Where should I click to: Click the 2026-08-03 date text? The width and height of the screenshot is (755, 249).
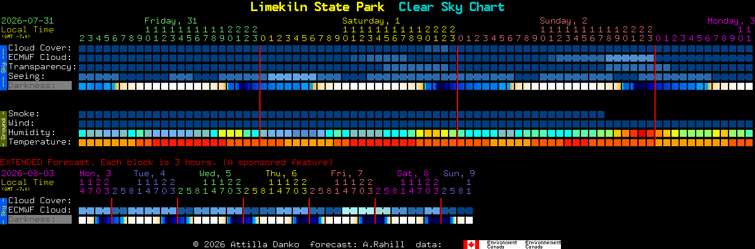coord(27,173)
